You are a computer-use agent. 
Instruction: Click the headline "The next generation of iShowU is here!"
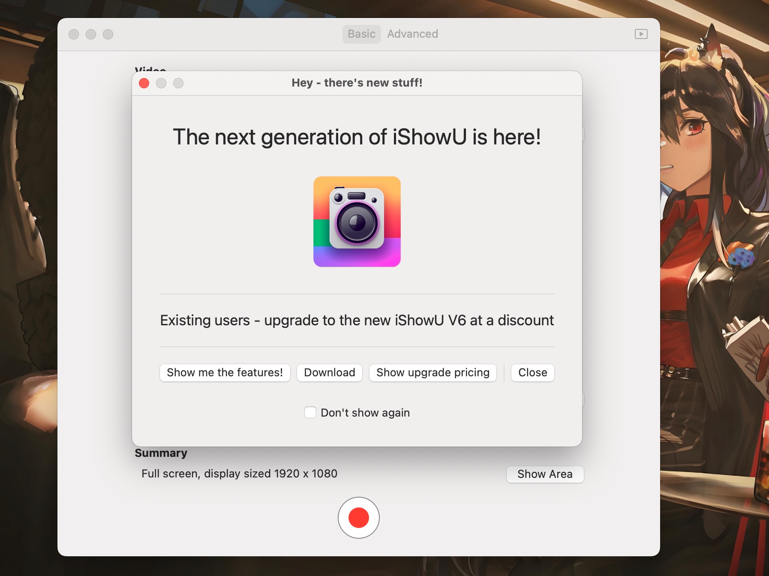click(357, 137)
